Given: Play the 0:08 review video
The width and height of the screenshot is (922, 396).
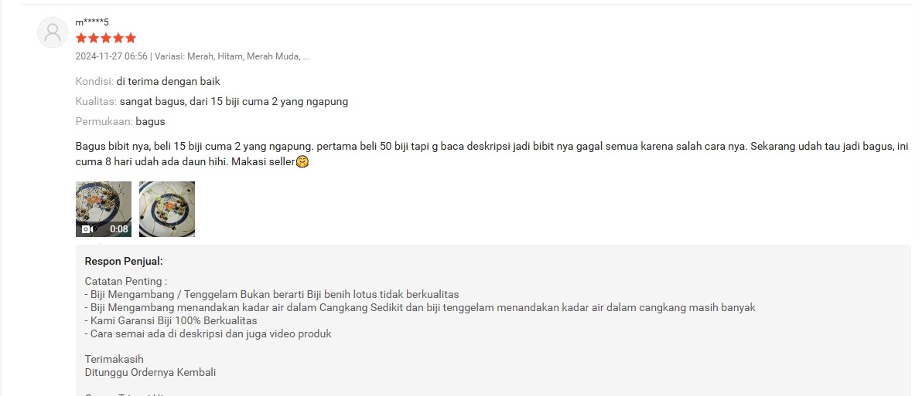Looking at the screenshot, I should (104, 209).
